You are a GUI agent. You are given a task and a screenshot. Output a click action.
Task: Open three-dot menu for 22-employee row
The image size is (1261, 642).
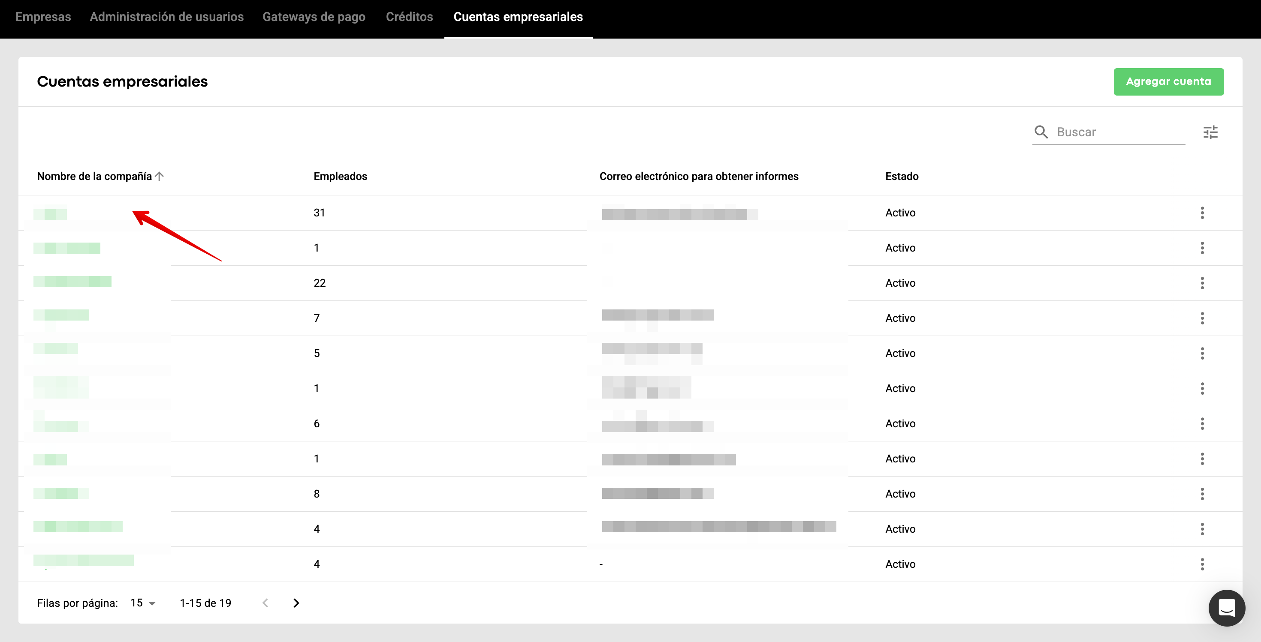click(1202, 283)
